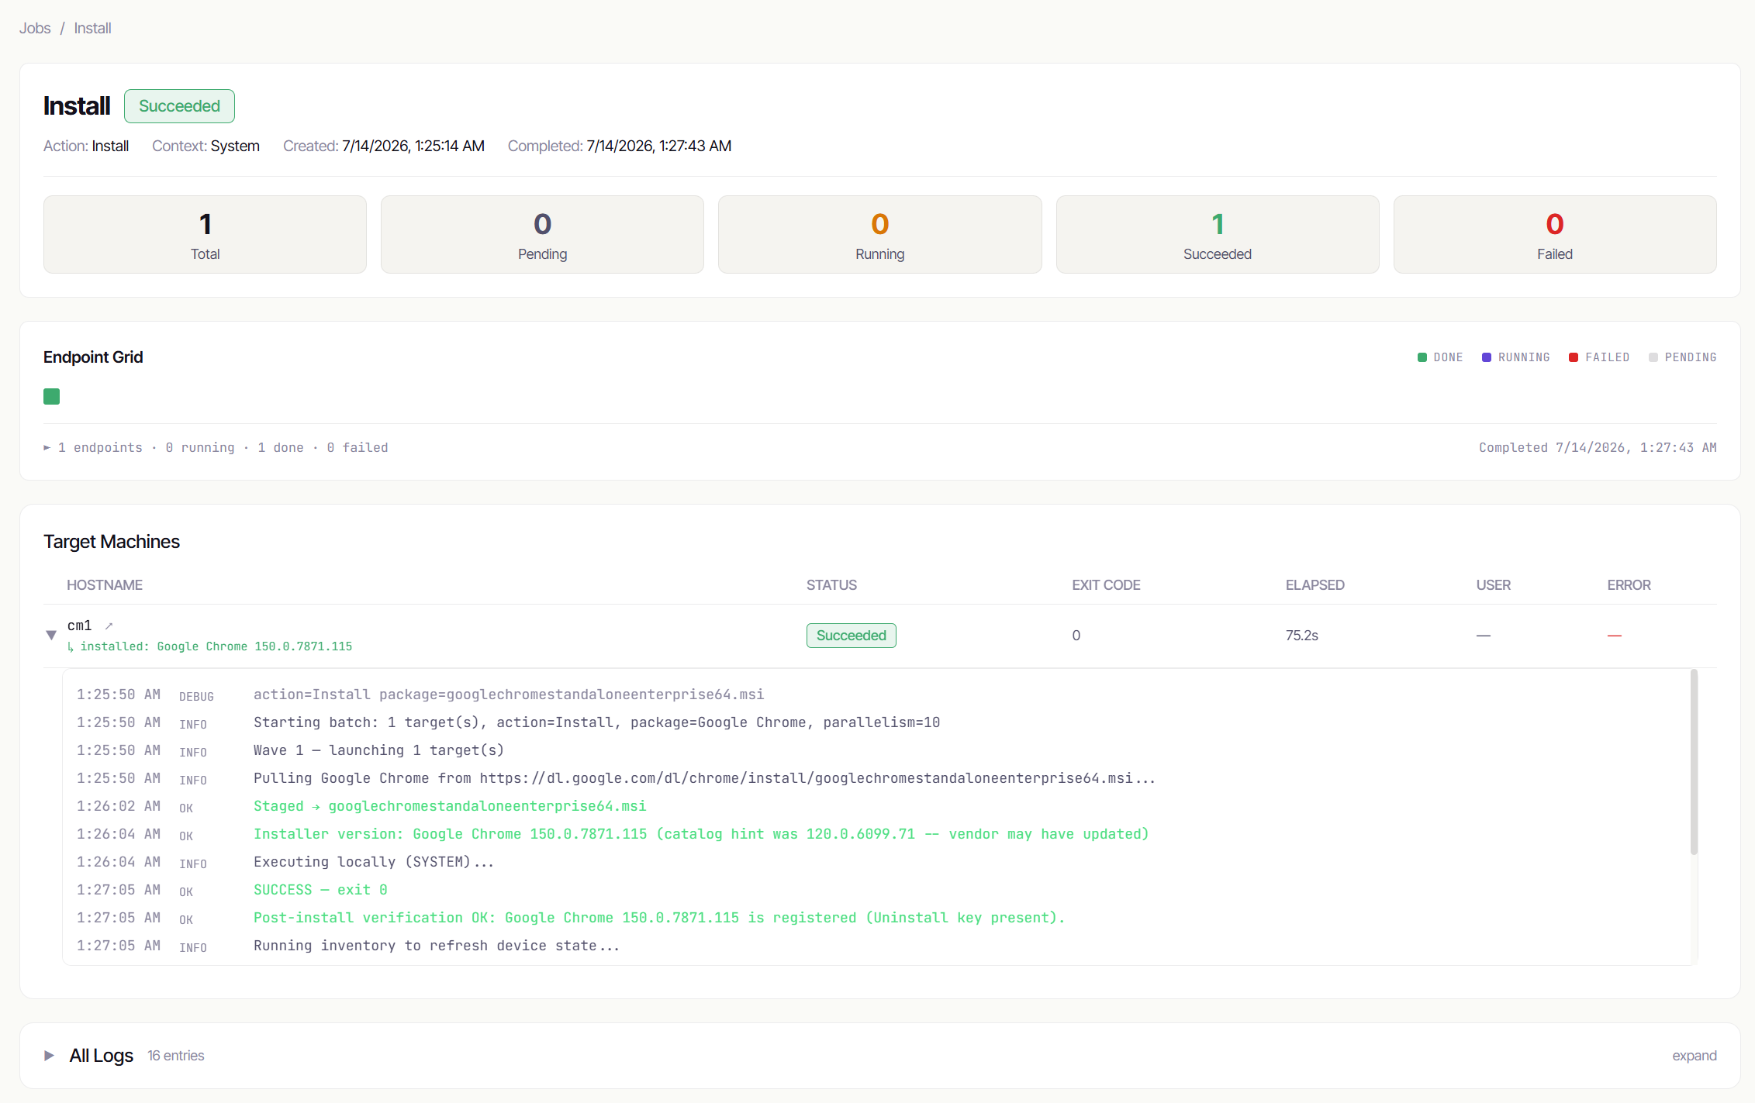Click the 'Executing locally (SYSTEM)...' log line
1755x1103 pixels.
point(374,862)
